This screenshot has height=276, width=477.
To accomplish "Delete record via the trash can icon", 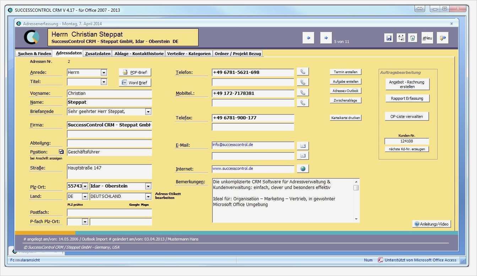I will point(413,38).
